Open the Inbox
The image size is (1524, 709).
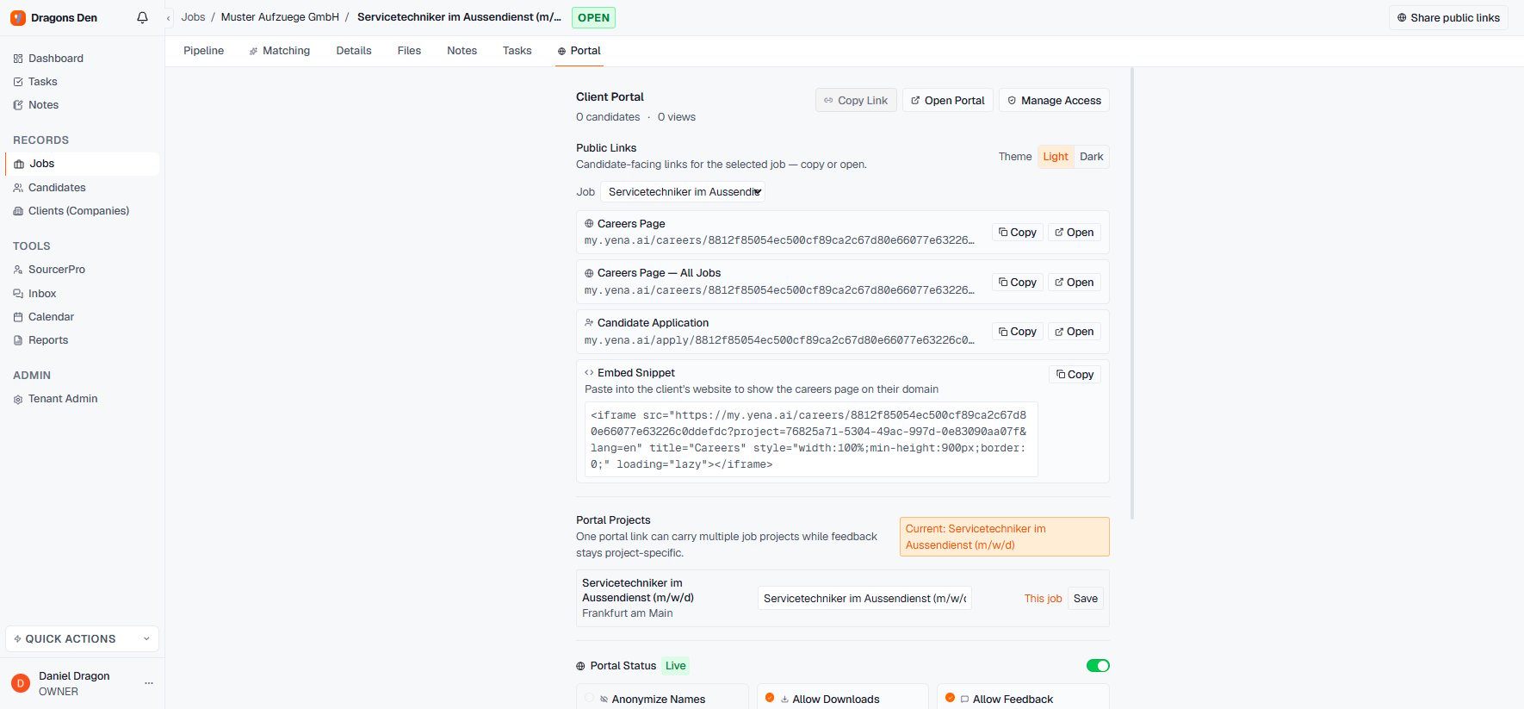tap(42, 294)
